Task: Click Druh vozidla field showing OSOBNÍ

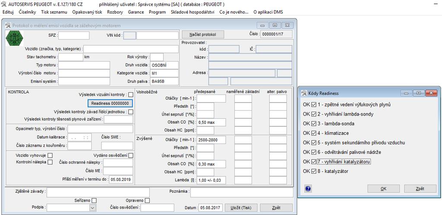Action: pyautogui.click(x=164, y=65)
